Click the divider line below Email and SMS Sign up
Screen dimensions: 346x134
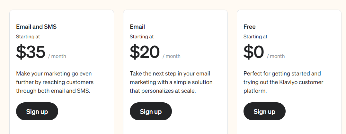(62, 128)
